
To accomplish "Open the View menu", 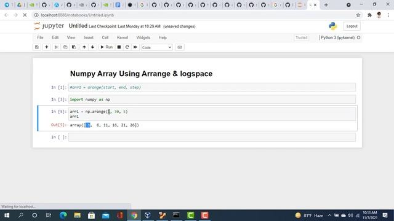I will [x=71, y=37].
